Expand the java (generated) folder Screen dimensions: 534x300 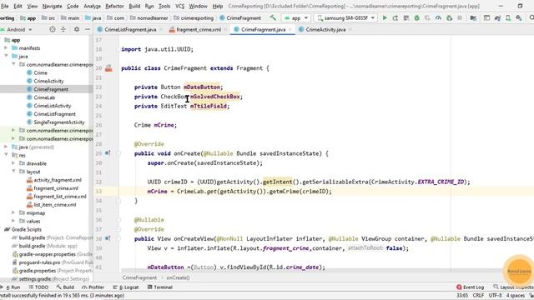6,147
